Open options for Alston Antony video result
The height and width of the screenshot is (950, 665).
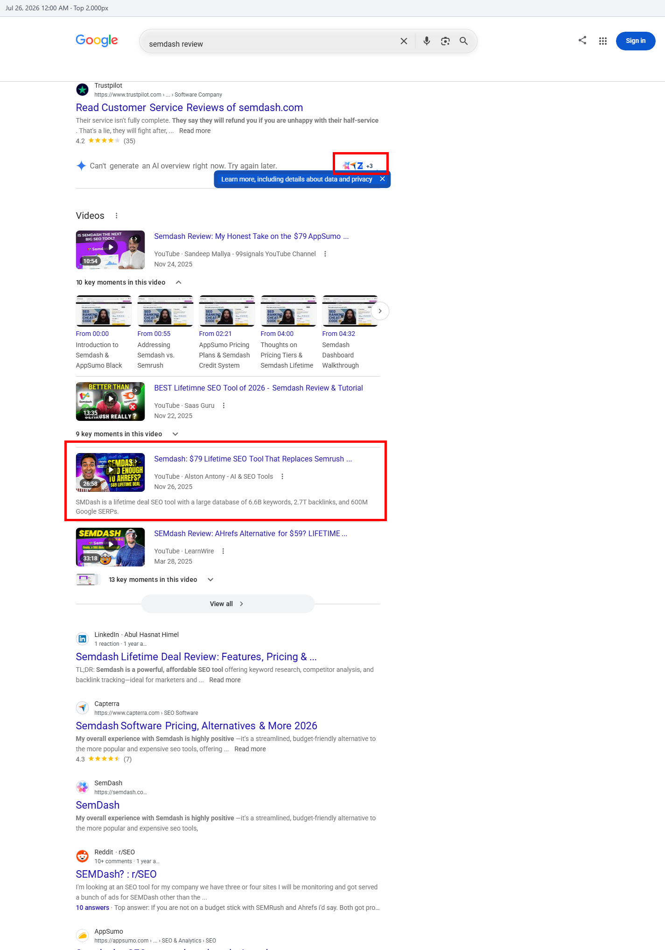click(282, 476)
